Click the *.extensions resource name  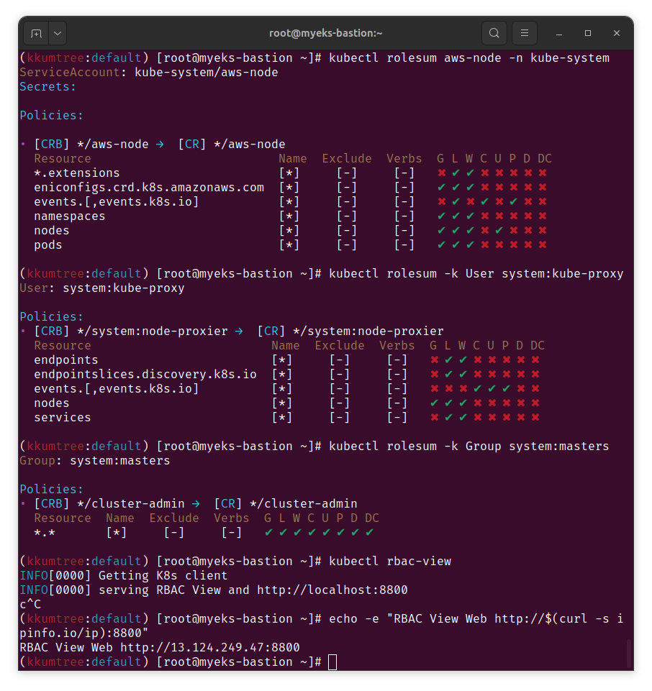77,173
